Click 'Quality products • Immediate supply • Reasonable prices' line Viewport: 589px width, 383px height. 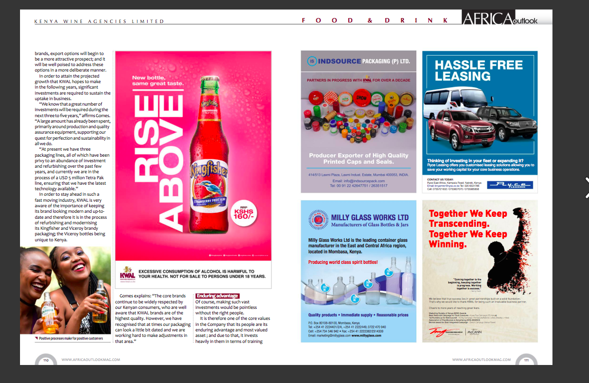(x=358, y=315)
